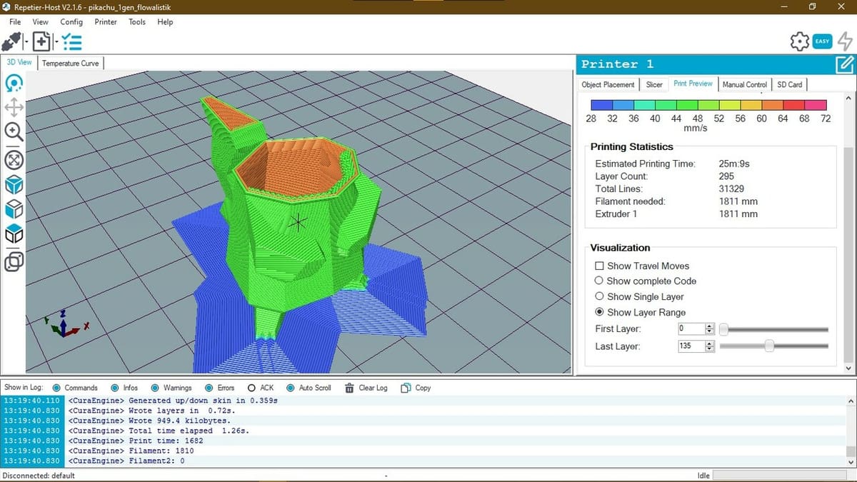Click the Load file icon with plus
Image resolution: width=857 pixels, height=482 pixels.
coord(41,42)
